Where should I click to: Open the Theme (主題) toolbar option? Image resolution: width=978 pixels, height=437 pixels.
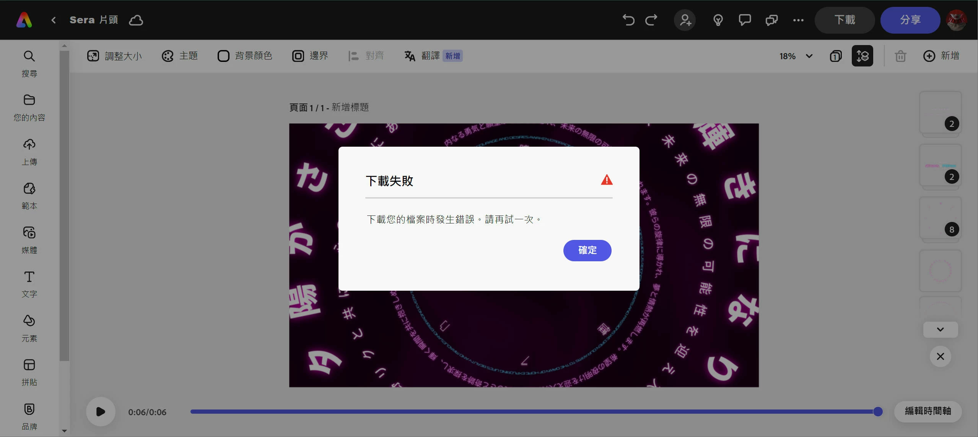pyautogui.click(x=180, y=56)
